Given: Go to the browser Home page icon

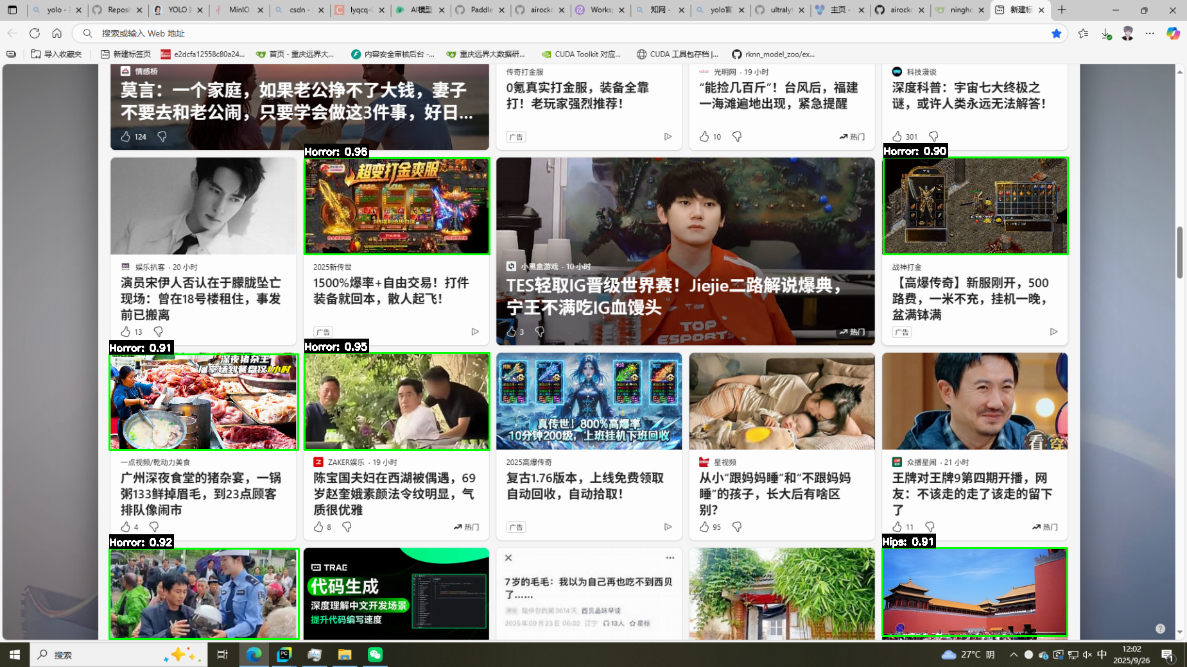Looking at the screenshot, I should [x=57, y=33].
